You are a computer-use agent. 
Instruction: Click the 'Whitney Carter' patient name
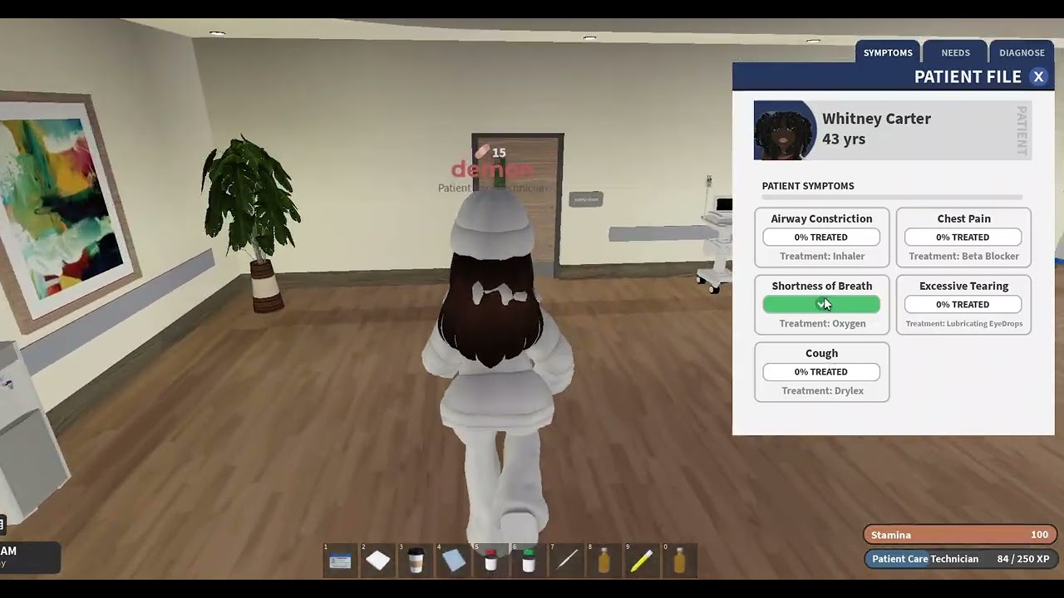(x=876, y=119)
